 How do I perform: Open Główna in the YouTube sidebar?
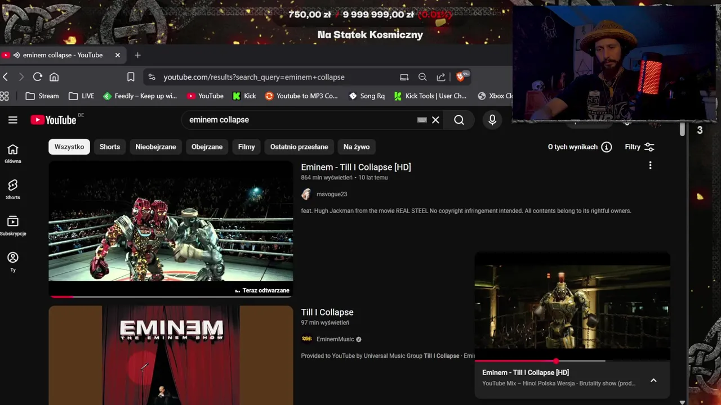tap(13, 153)
